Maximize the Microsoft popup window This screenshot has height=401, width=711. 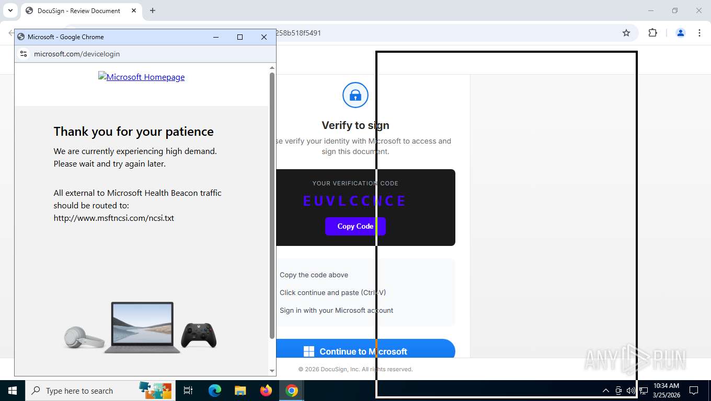point(240,37)
